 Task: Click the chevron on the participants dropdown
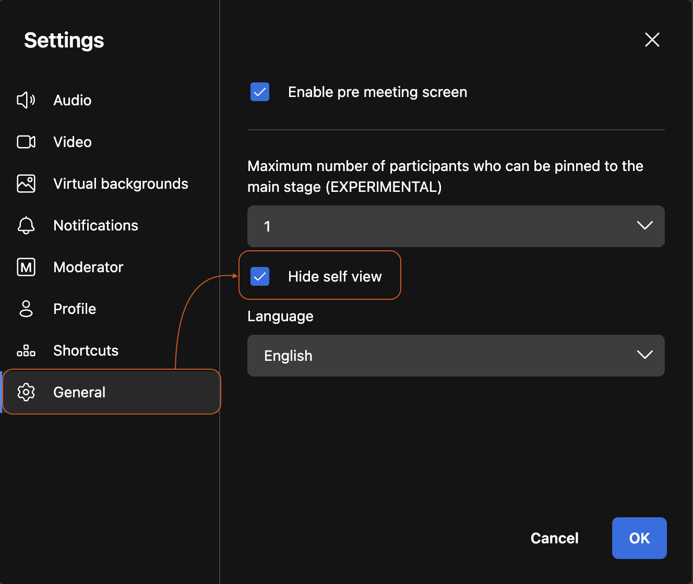pyautogui.click(x=645, y=226)
